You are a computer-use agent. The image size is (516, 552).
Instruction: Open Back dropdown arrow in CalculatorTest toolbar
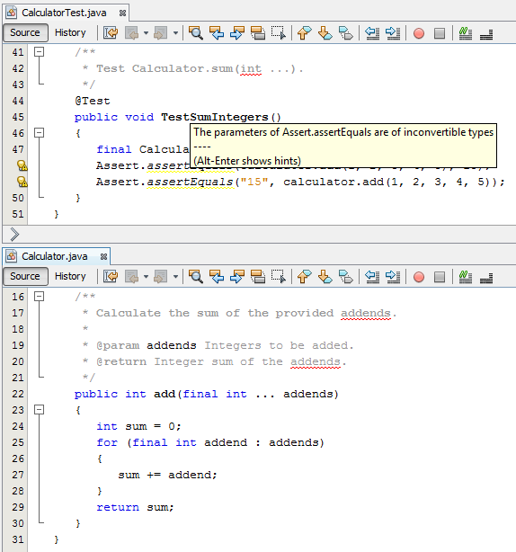(x=146, y=33)
